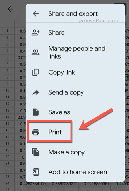Viewport: 129px width, 191px height.
Task: Click the Save as document icon
Action: pos(36,112)
